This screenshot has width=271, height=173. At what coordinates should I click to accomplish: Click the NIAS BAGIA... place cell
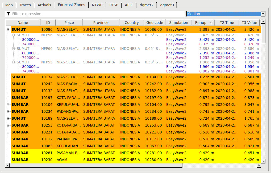69,84
